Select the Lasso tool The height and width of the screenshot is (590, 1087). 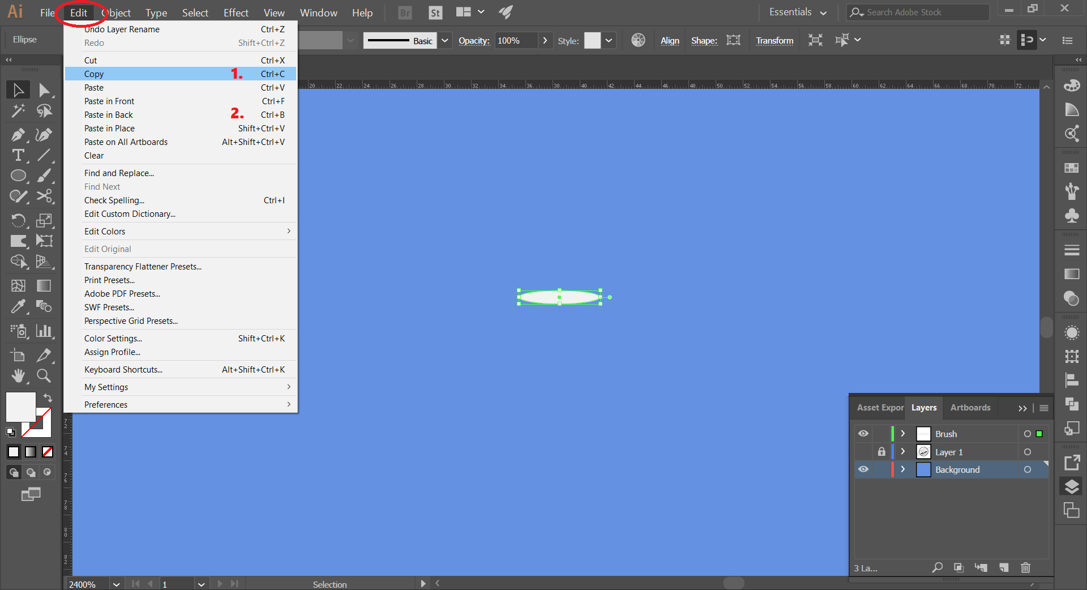pos(44,111)
